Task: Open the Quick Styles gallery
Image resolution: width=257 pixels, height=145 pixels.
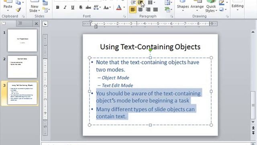Action: tap(211, 6)
